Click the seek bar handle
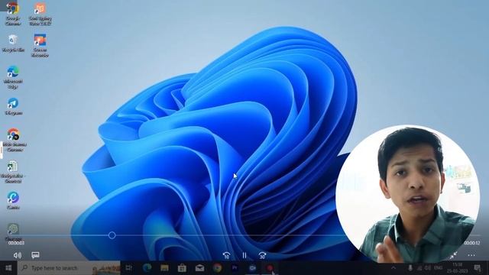The height and width of the screenshot is (275, 489). (x=112, y=235)
